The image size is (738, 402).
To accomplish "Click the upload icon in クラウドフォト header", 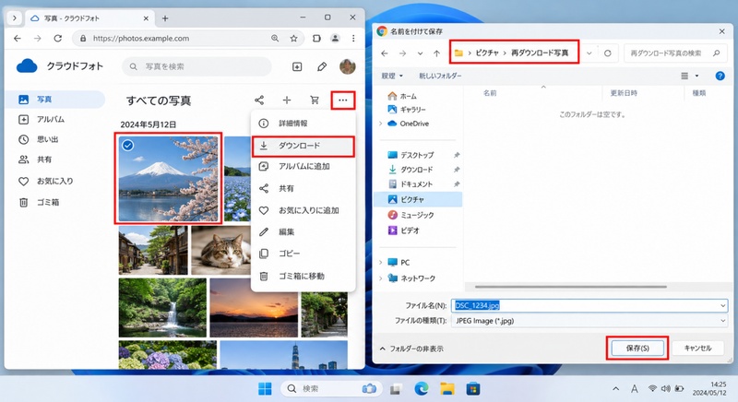I will click(x=297, y=66).
